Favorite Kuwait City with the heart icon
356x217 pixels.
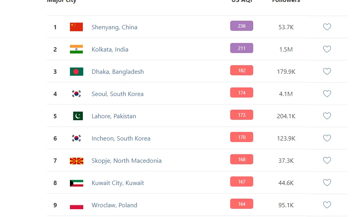click(x=327, y=182)
